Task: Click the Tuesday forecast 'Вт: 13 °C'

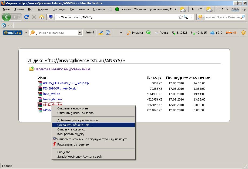Action: (223, 9)
